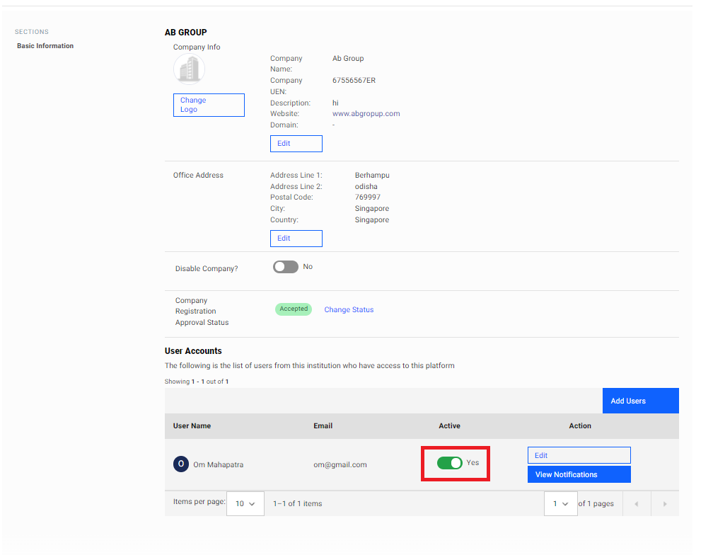Click Add Users
Viewport: 713px width, 555px height.
pyautogui.click(x=640, y=400)
